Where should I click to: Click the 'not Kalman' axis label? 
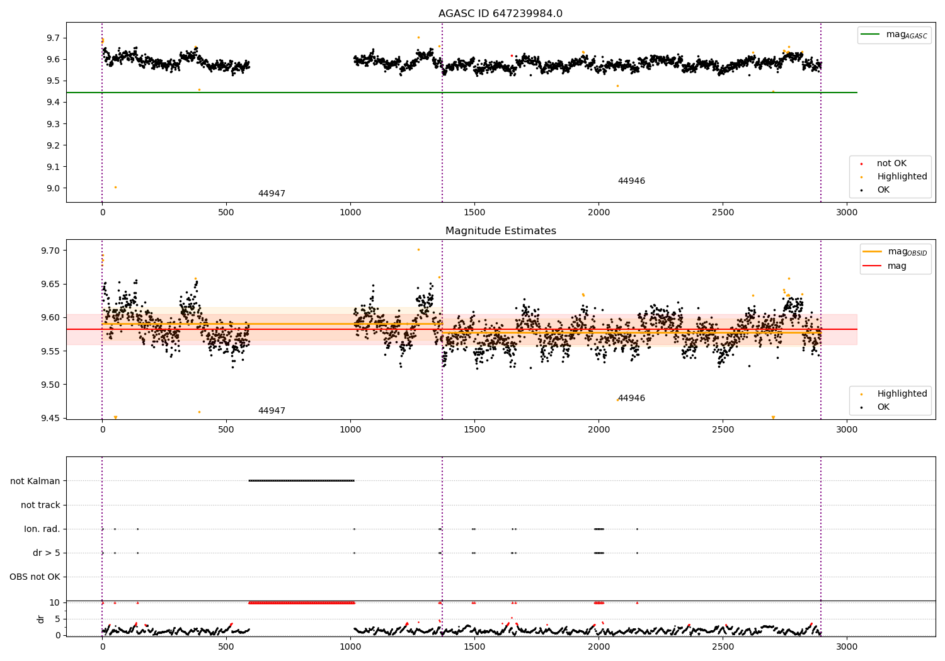click(35, 481)
